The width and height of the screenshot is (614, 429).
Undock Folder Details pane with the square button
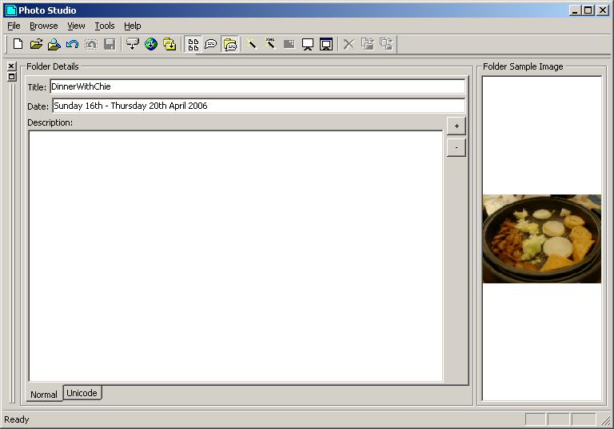tap(12, 77)
